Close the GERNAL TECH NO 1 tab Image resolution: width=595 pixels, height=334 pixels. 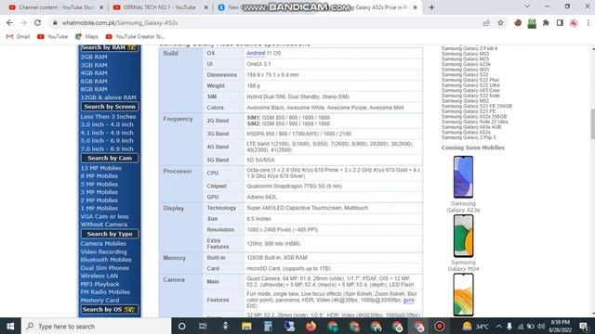206,7
